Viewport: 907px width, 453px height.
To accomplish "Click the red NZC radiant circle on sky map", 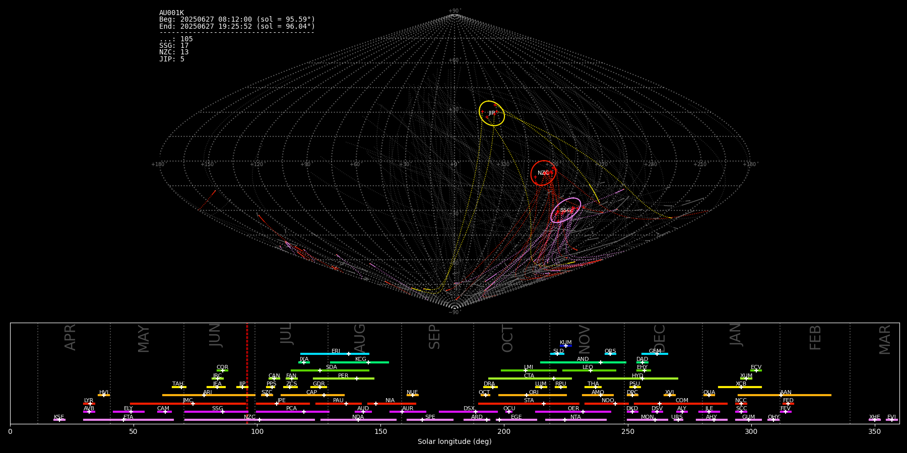I will 543,173.
